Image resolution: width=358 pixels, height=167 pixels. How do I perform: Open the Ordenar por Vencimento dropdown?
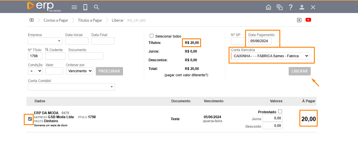tap(79, 71)
